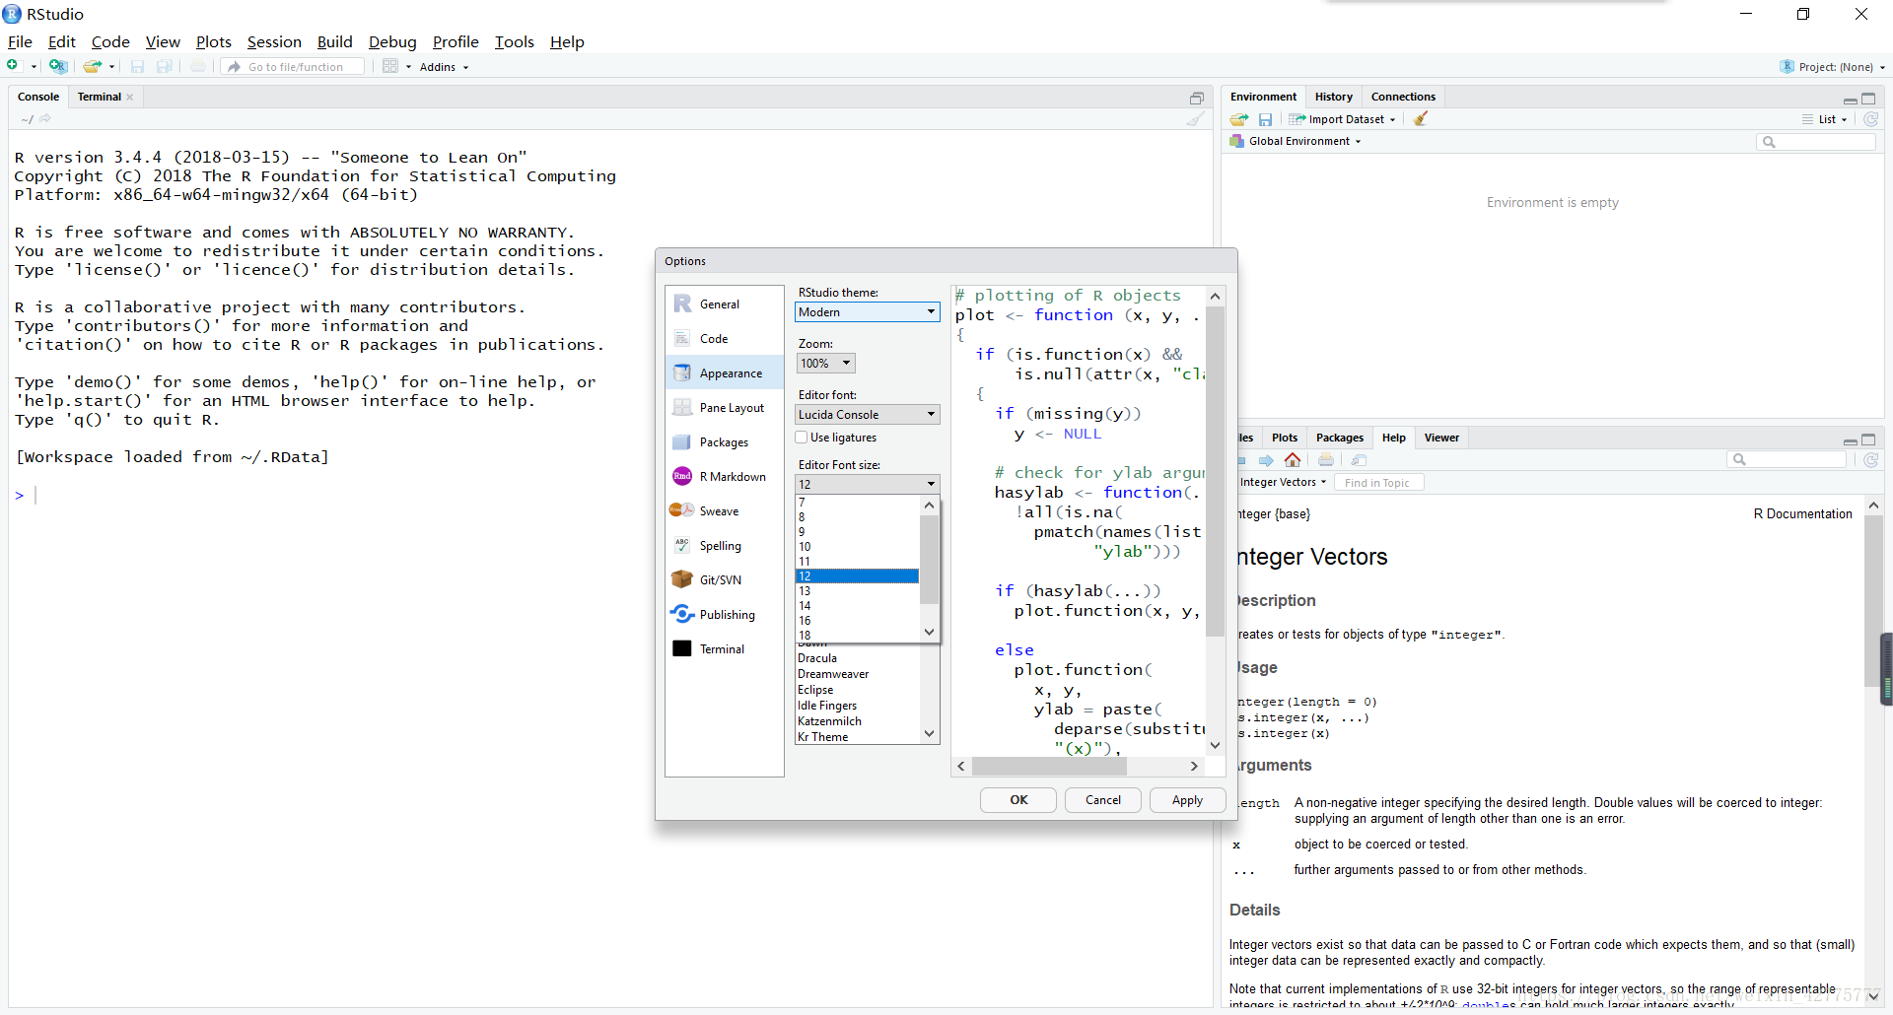Image resolution: width=1893 pixels, height=1015 pixels.
Task: Click the Save all documents icon
Action: 165,66
